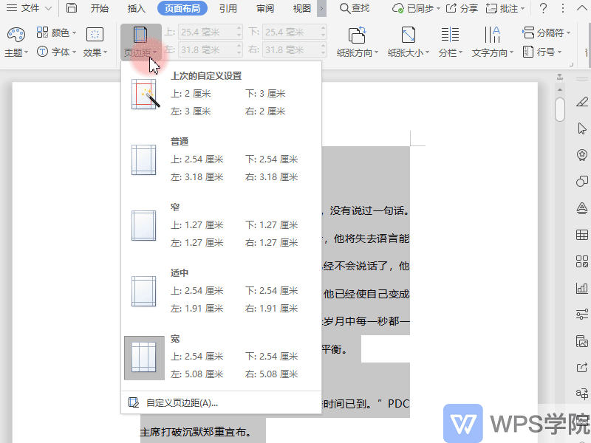Click the 普通 preset thumbnail icon
Screen dimensions: 591x443
click(143, 159)
